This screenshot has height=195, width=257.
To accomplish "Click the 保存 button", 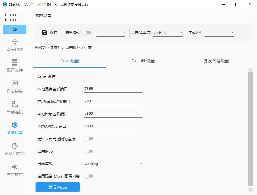I will [49, 33].
